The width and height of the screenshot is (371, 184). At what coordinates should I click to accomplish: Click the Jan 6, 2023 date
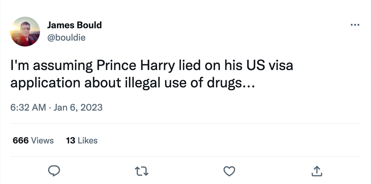(78, 107)
